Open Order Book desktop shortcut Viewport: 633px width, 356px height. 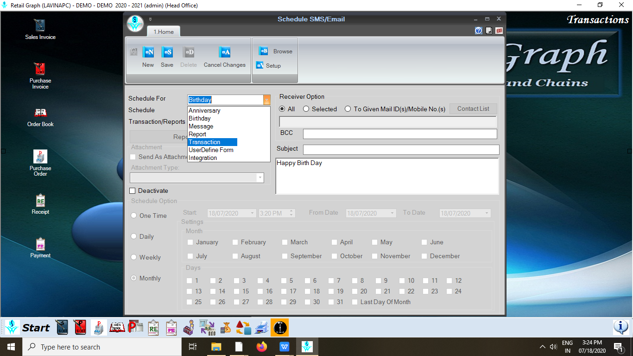click(x=40, y=117)
